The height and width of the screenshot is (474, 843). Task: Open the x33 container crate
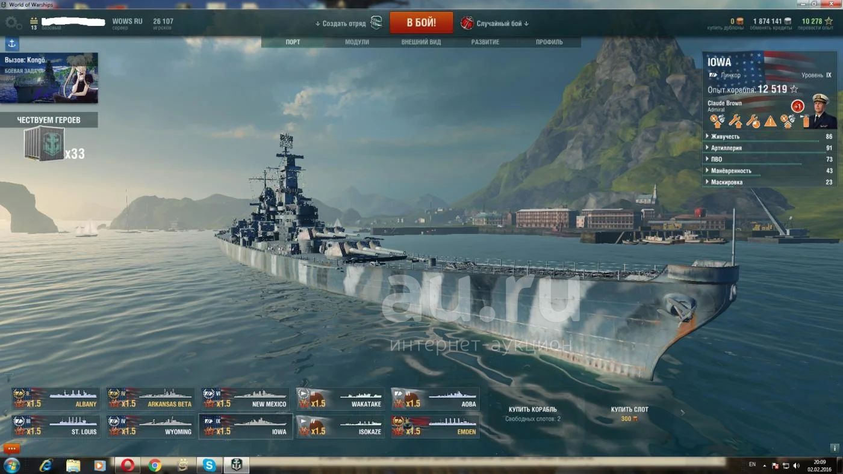45,144
